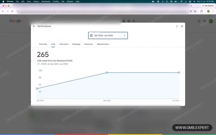Screen dimensions: 216x135
Task: Open a new tab with the plus button
Action: click(191, 6)
